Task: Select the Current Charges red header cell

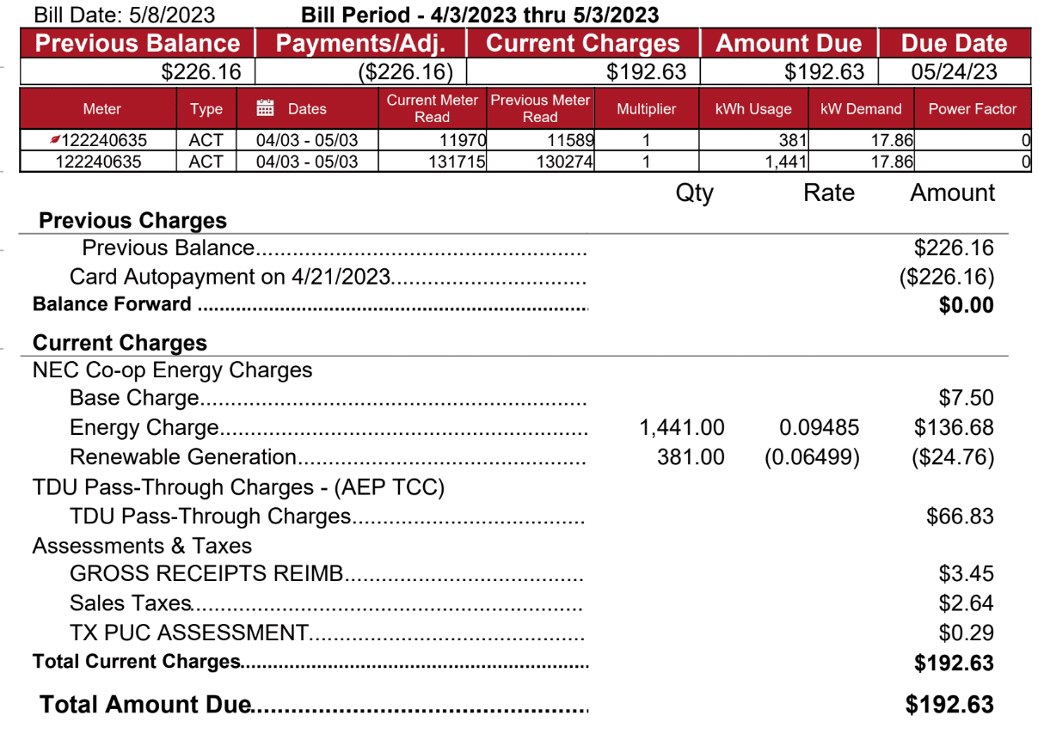Action: click(x=582, y=44)
